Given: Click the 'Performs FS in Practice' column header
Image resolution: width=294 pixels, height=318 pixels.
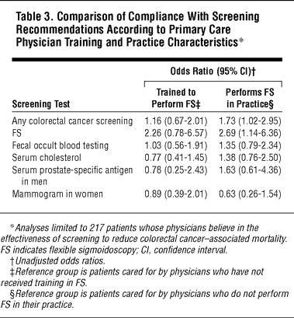Looking at the screenshot, I should (x=250, y=98).
